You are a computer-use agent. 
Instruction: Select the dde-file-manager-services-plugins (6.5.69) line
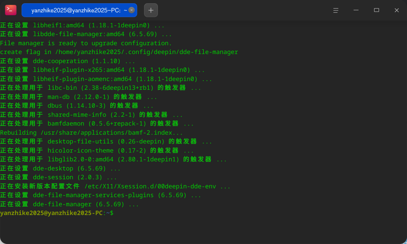101,195
